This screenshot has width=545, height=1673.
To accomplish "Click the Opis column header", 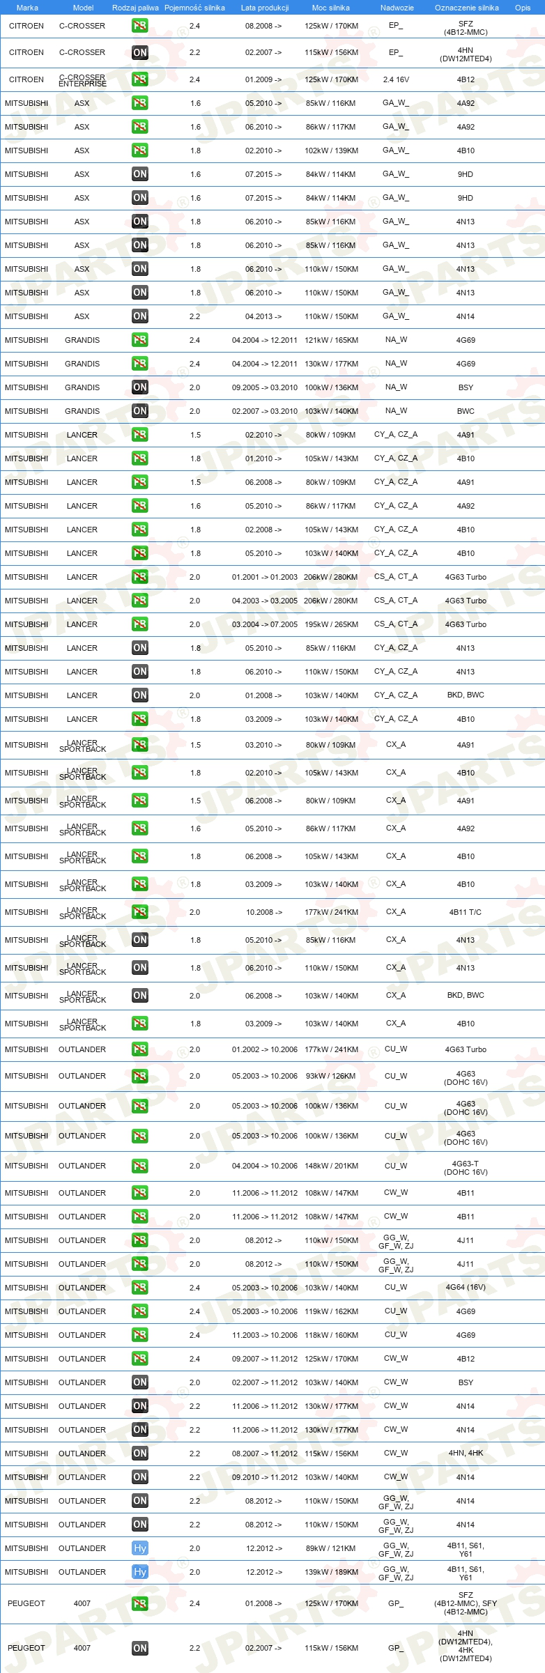I will pyautogui.click(x=523, y=8).
